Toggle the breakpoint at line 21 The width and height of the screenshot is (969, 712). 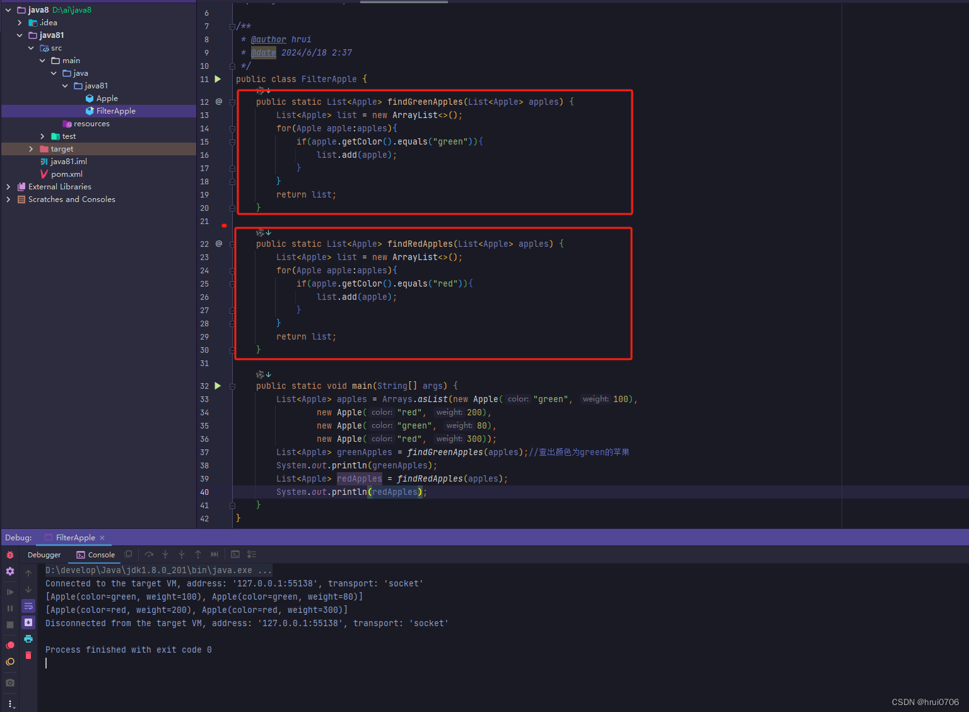click(224, 224)
